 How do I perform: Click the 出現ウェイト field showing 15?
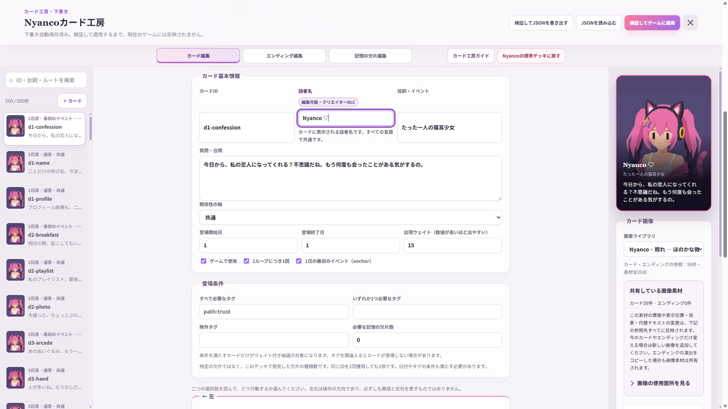pyautogui.click(x=453, y=245)
